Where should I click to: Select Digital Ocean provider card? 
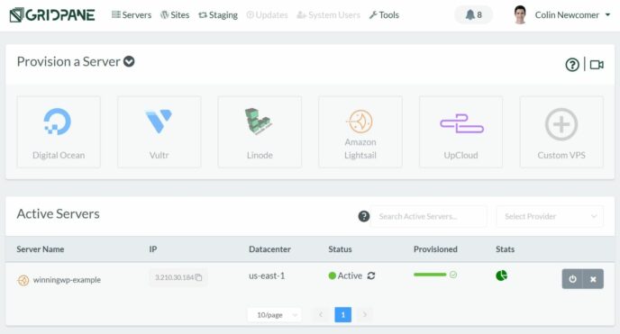[59, 131]
